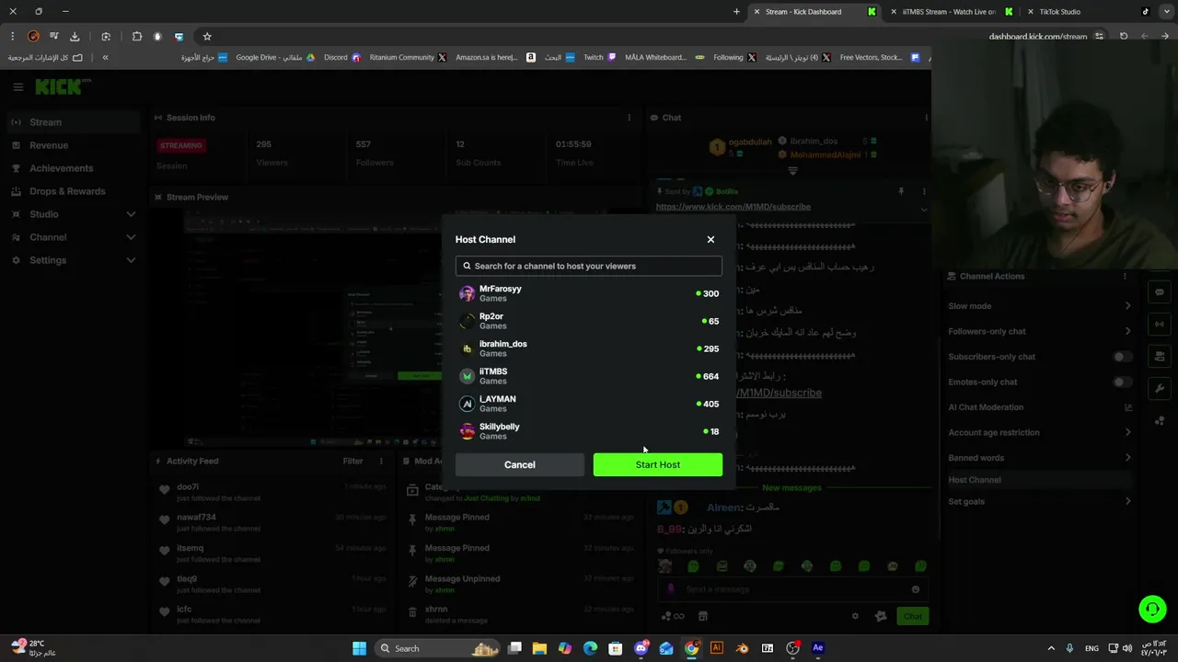Open Chat panel options menu
Screen dimensions: 1178x662
pos(926,118)
